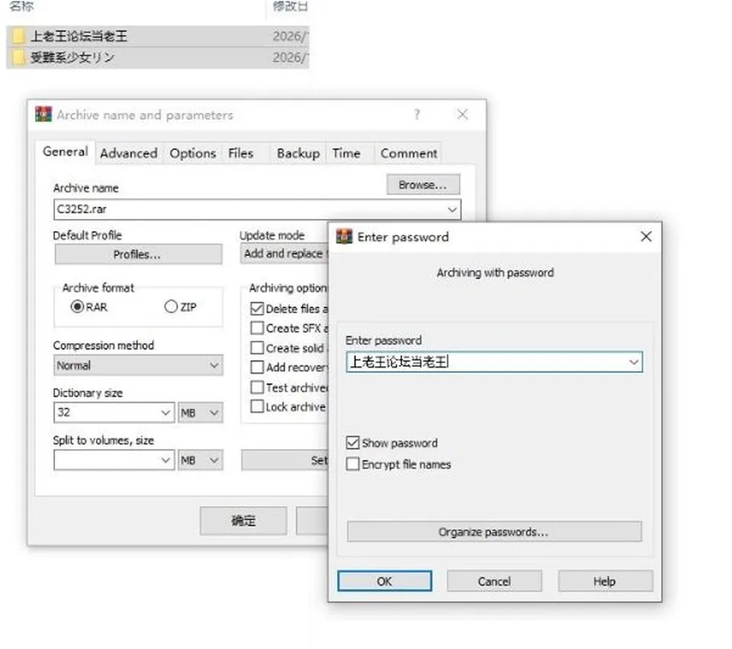
Task: Switch to the Options tab
Action: click(193, 153)
